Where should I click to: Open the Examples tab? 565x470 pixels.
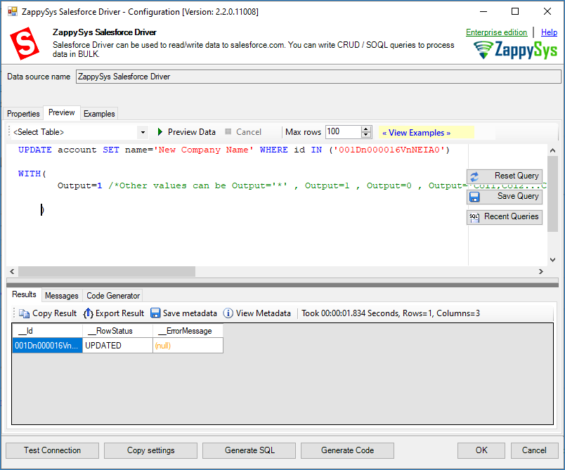tap(99, 114)
